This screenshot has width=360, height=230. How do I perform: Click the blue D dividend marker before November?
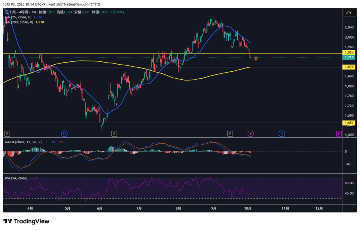coord(282,134)
